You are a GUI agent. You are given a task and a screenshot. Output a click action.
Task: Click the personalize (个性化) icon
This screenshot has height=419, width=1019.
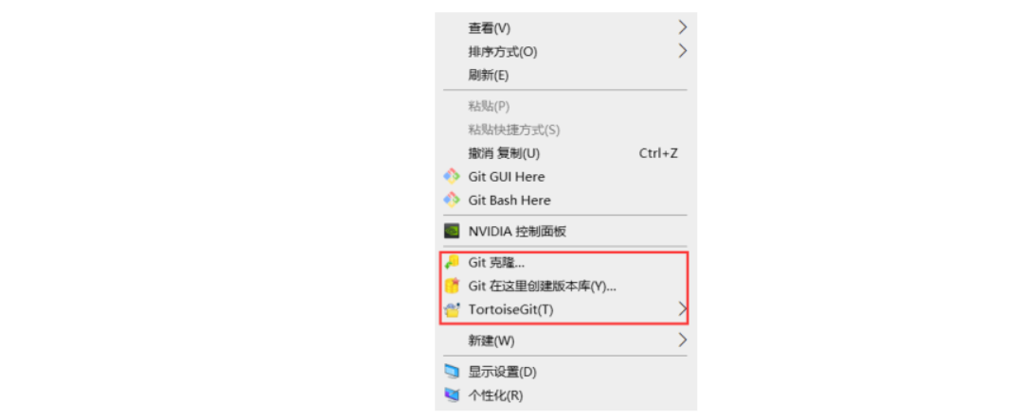coord(452,394)
